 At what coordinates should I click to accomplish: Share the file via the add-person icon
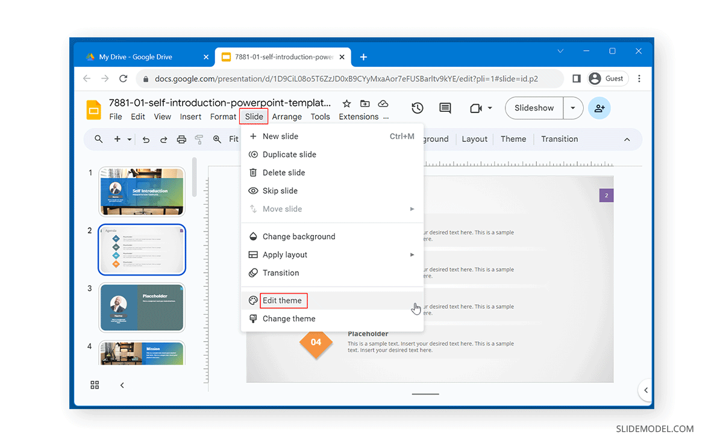pos(599,108)
